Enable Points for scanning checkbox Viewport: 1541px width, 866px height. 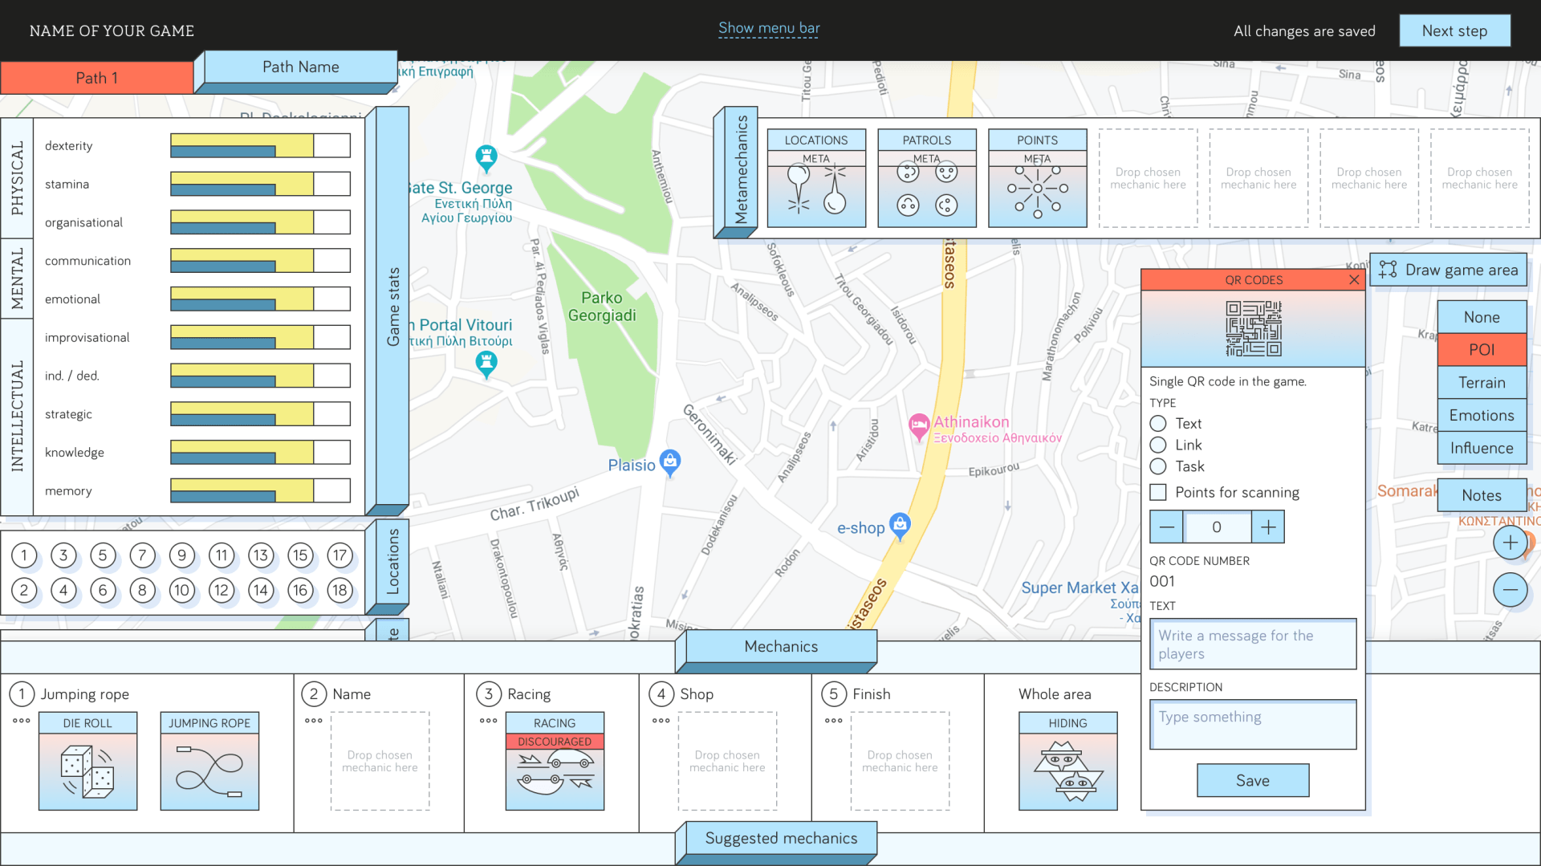(1158, 492)
